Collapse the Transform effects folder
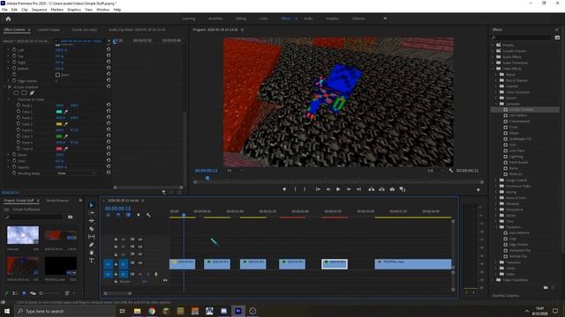565x317 pixels. 496,227
